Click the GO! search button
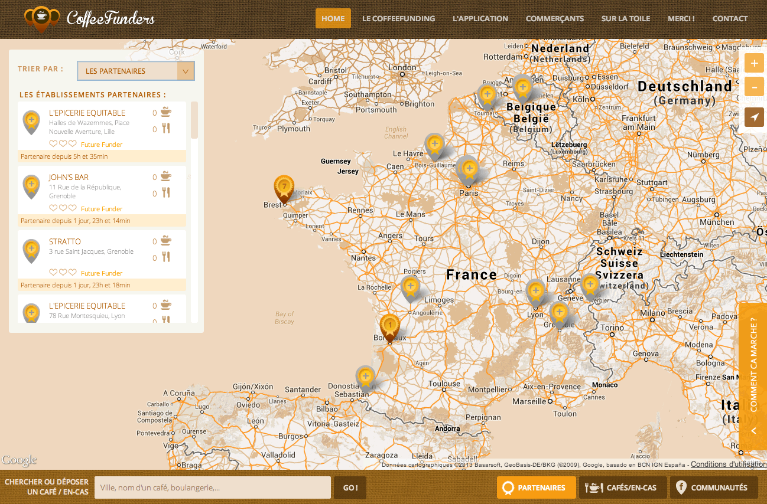The image size is (767, 504). pos(350,487)
